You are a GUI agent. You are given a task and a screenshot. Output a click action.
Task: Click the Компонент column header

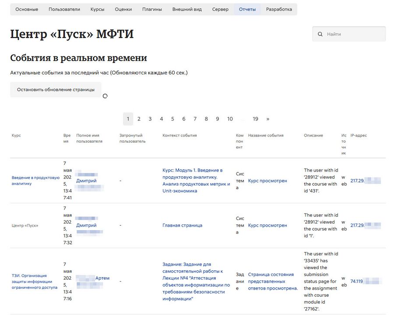tap(239, 141)
